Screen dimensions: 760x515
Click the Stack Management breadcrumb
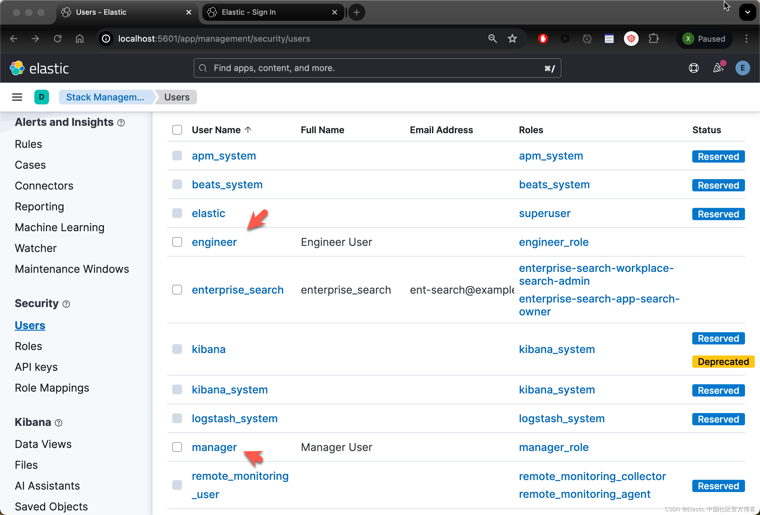105,97
